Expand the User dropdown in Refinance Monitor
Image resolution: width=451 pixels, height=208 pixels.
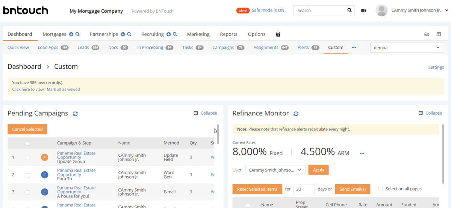tap(275, 170)
